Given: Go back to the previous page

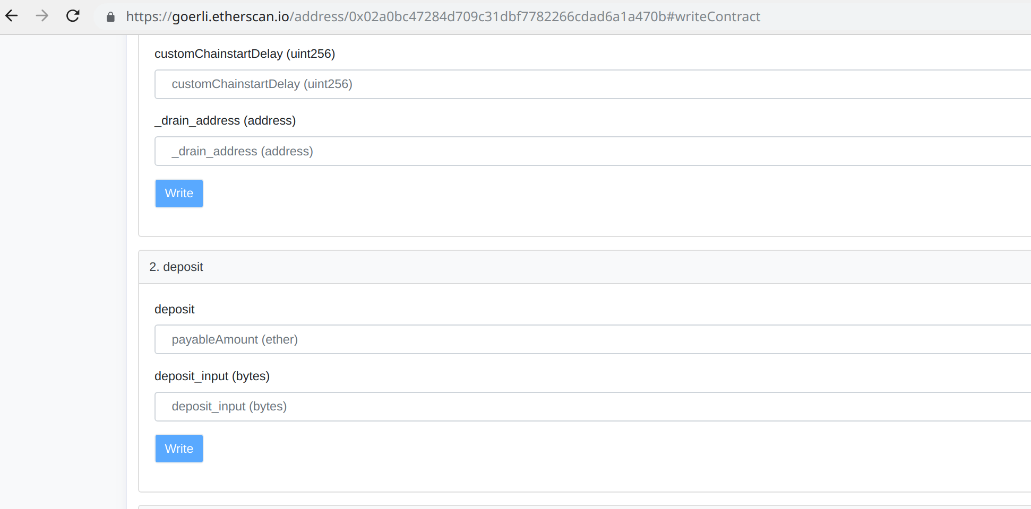Looking at the screenshot, I should coord(12,16).
